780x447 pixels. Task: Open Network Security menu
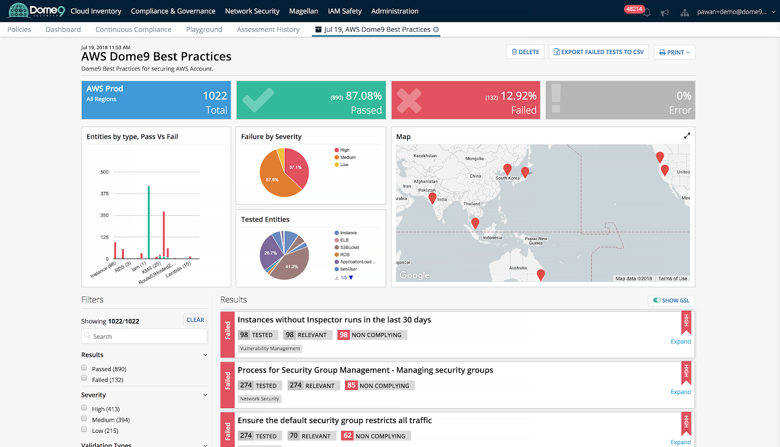click(x=252, y=11)
